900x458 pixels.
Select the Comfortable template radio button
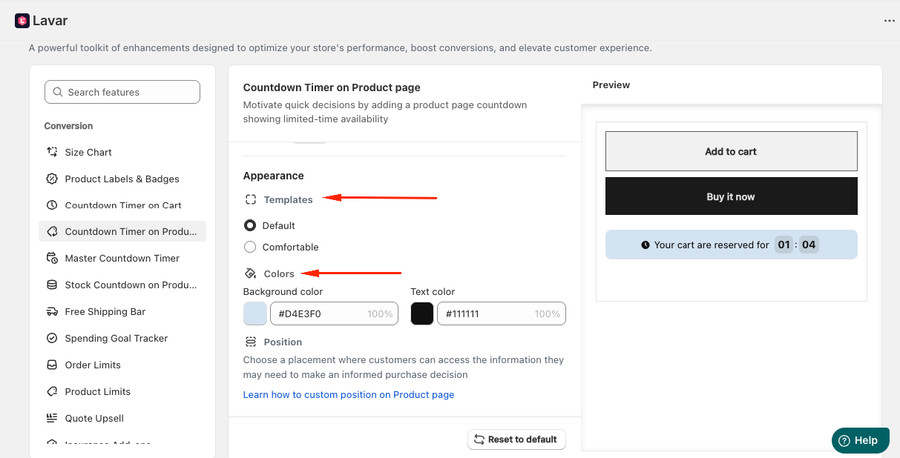coord(250,247)
